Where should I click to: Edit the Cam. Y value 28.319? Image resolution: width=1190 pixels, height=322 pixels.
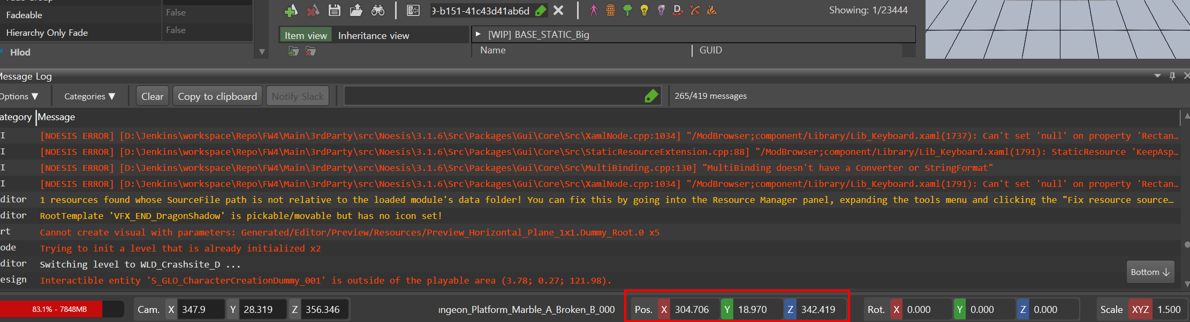[262, 310]
